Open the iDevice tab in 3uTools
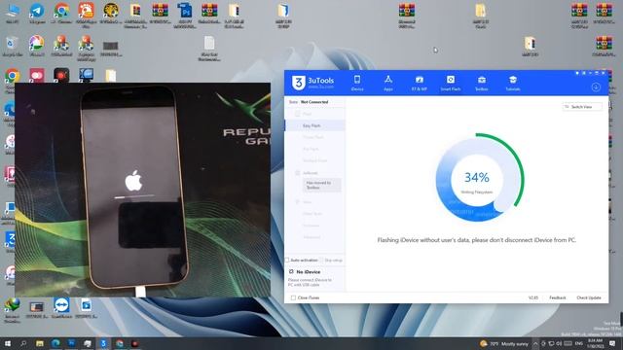This screenshot has width=623, height=350. click(357, 84)
